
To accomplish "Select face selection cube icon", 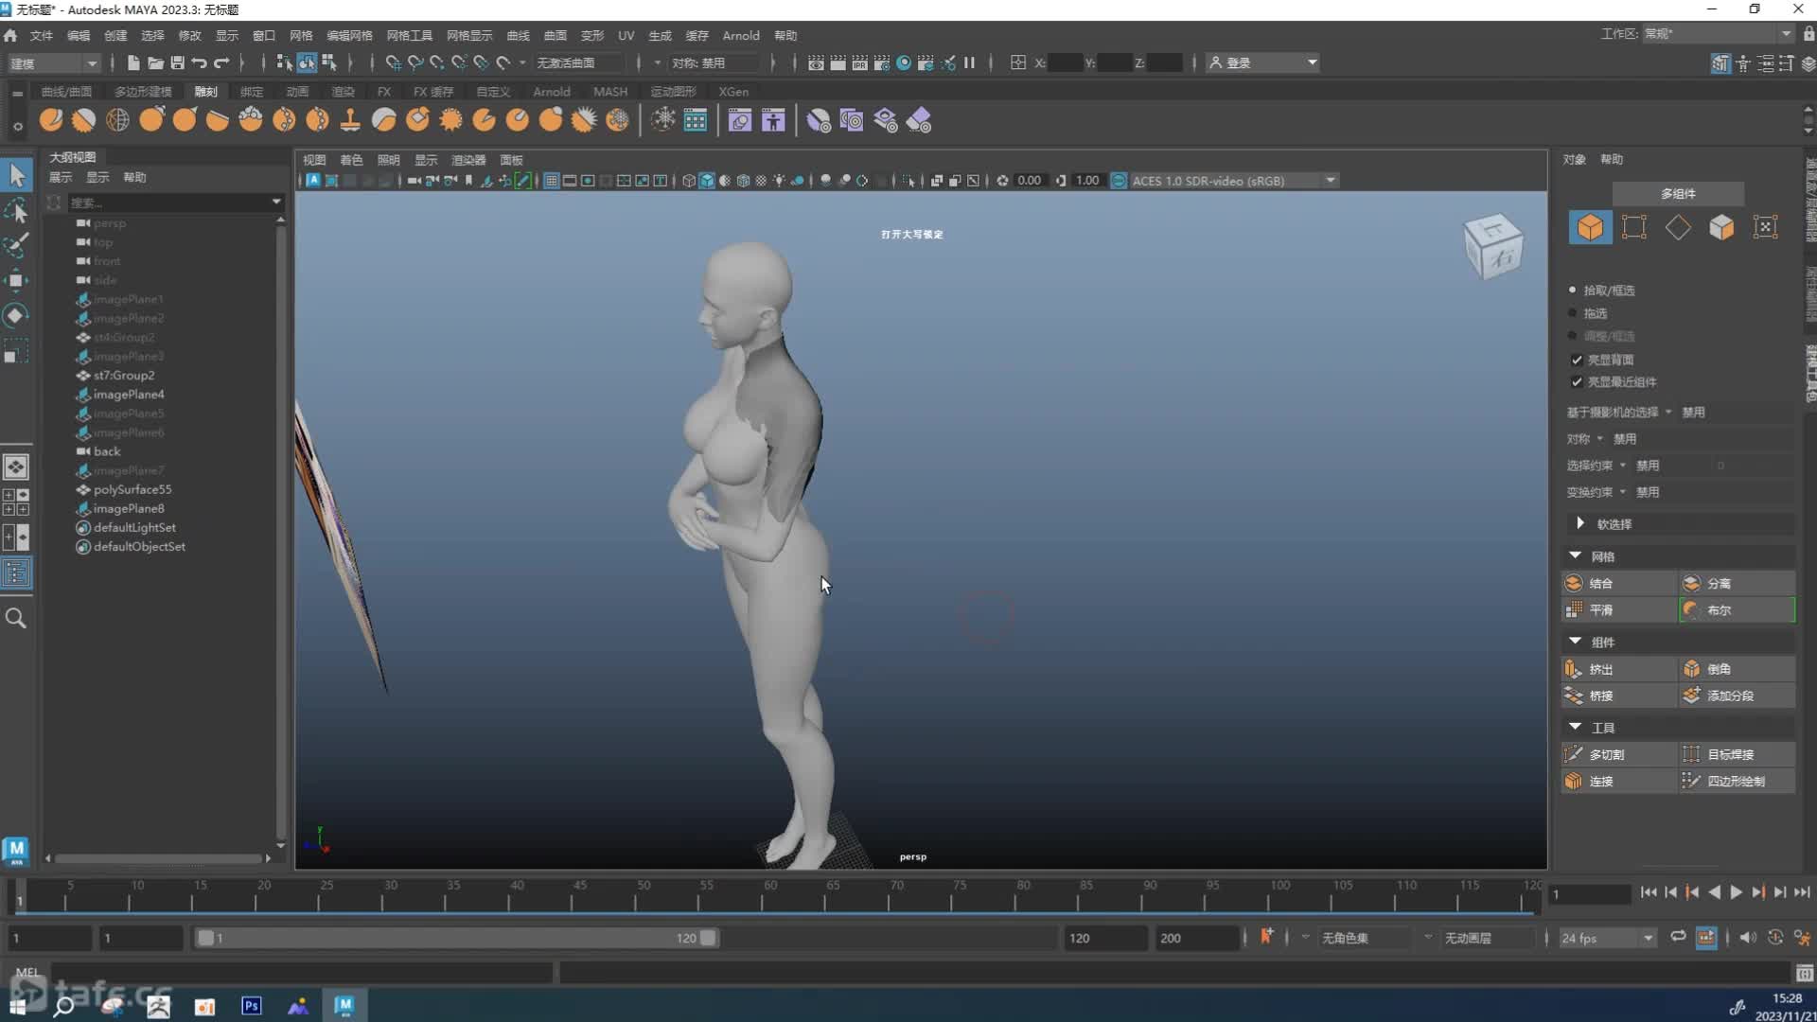I will (x=1721, y=227).
